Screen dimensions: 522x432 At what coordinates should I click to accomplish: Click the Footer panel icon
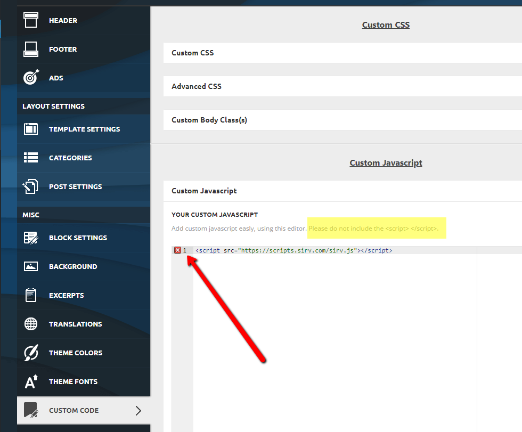point(31,49)
